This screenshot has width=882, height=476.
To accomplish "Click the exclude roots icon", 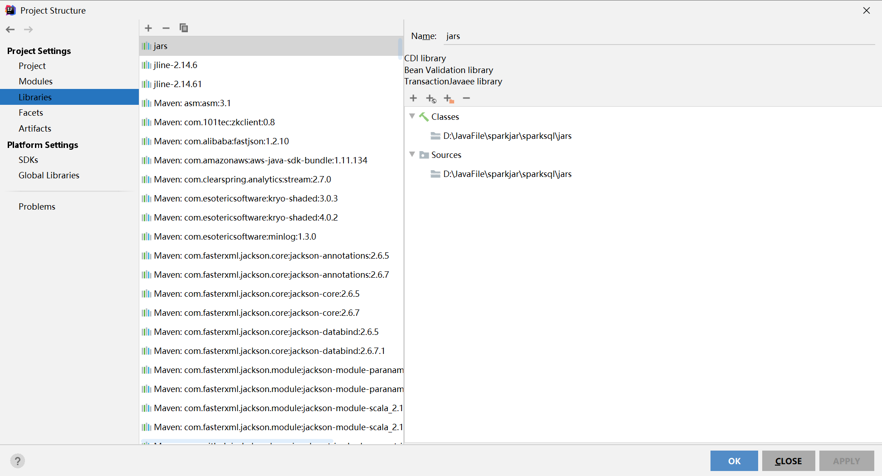I will point(449,98).
